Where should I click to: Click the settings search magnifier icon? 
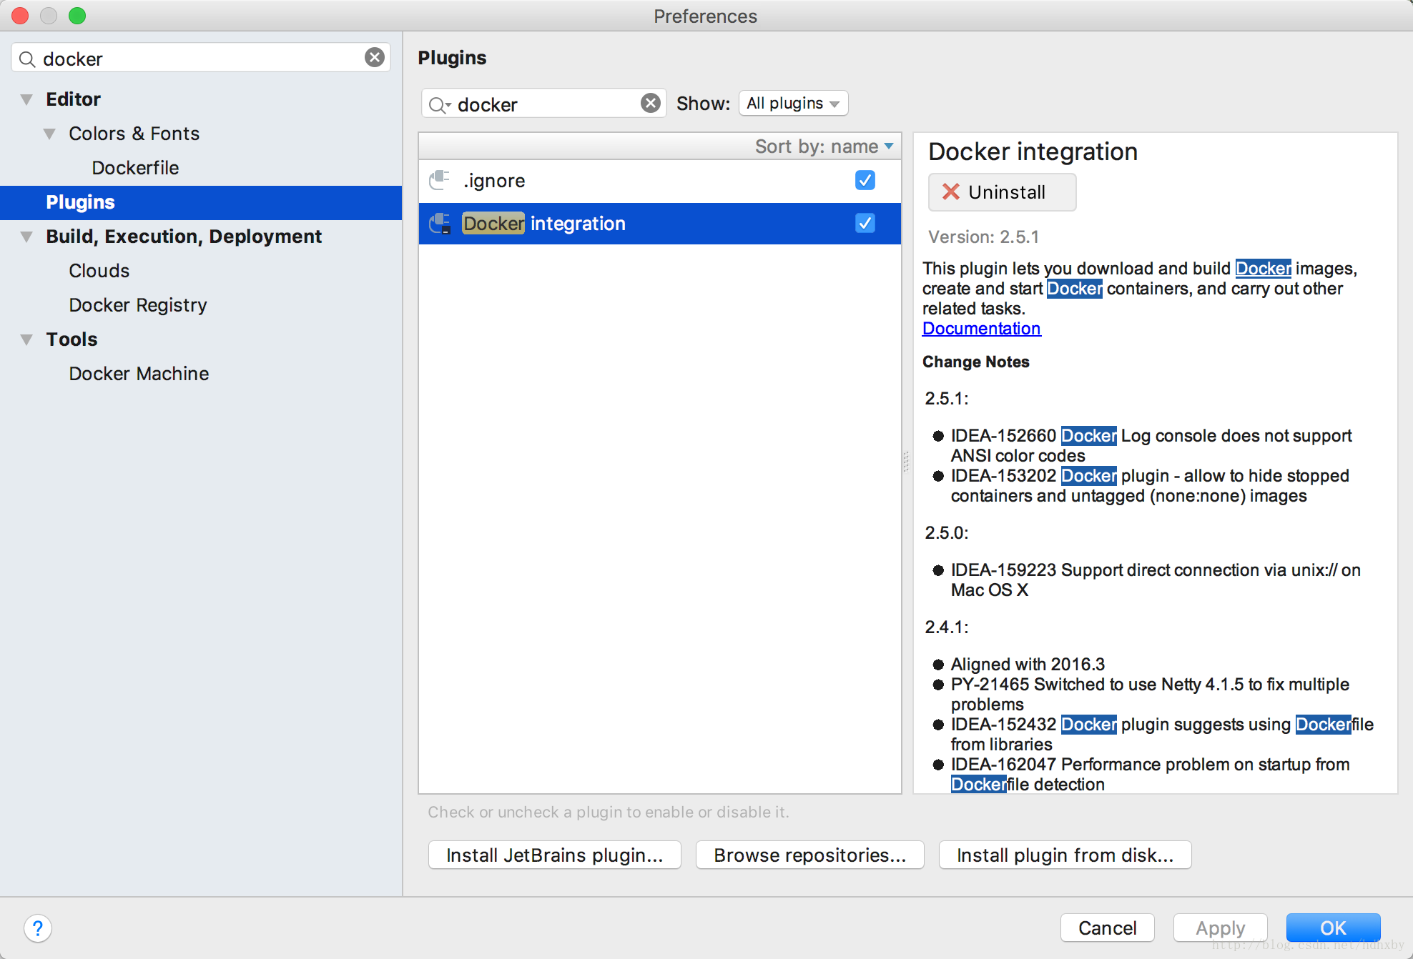pos(27,59)
